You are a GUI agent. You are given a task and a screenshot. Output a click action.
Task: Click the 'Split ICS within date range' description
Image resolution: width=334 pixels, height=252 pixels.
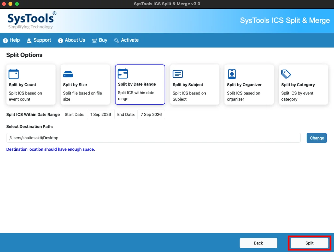click(136, 96)
